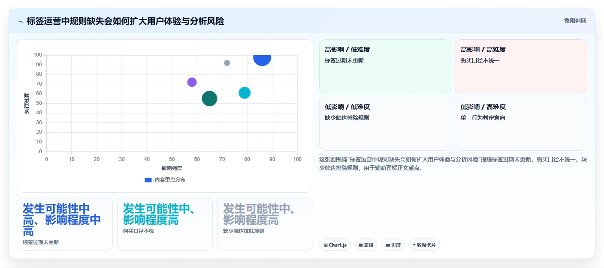Click the description paragraph below the quadrants
Screen dimensions: 604x268
point(453,164)
